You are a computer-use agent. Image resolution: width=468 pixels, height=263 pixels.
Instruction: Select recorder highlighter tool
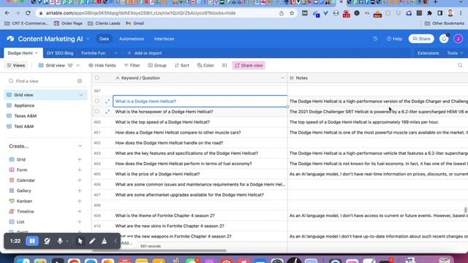[x=104, y=241]
